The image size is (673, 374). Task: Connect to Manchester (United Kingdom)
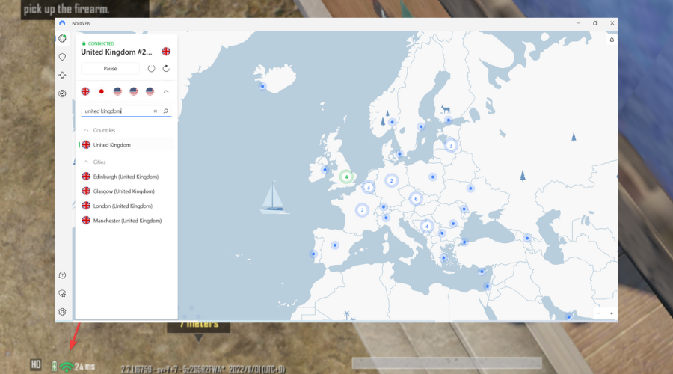pos(126,220)
